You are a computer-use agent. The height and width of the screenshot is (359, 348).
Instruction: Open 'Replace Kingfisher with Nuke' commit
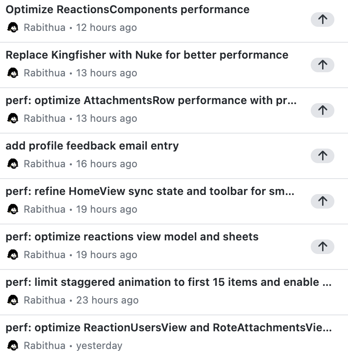147,55
